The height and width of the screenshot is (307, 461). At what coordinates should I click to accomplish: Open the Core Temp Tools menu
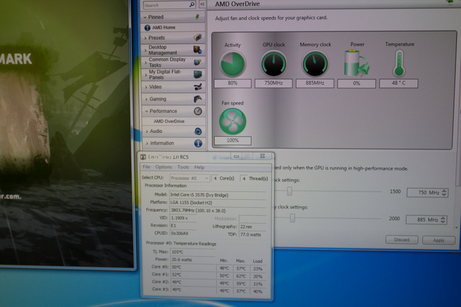(183, 167)
